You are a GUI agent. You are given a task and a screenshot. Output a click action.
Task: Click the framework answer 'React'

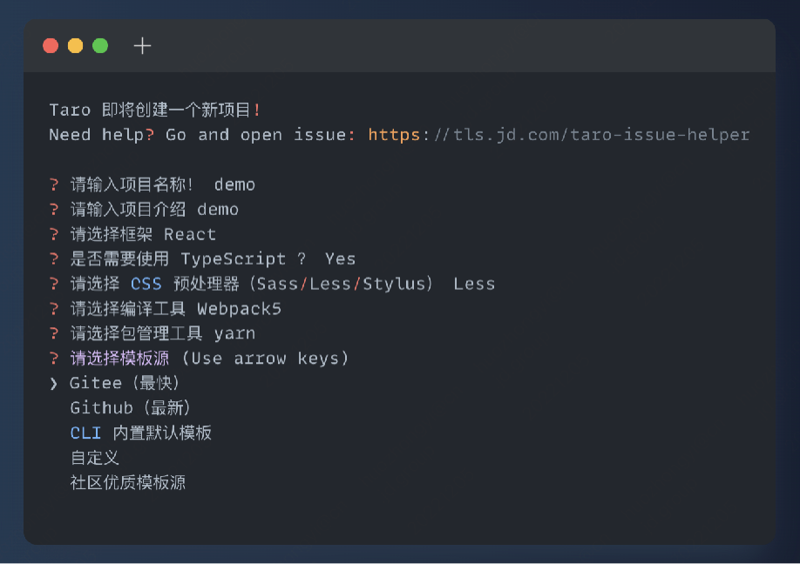(x=190, y=234)
